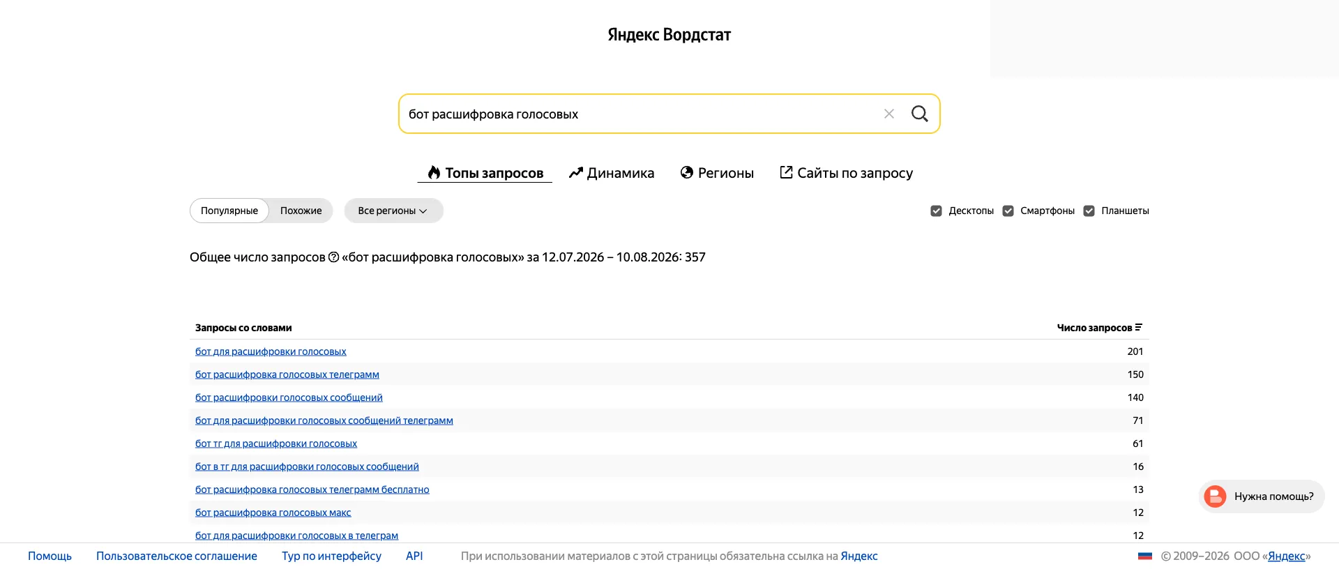Click the Russian flag language icon
Viewport: 1339px width, 569px height.
coord(1145,556)
